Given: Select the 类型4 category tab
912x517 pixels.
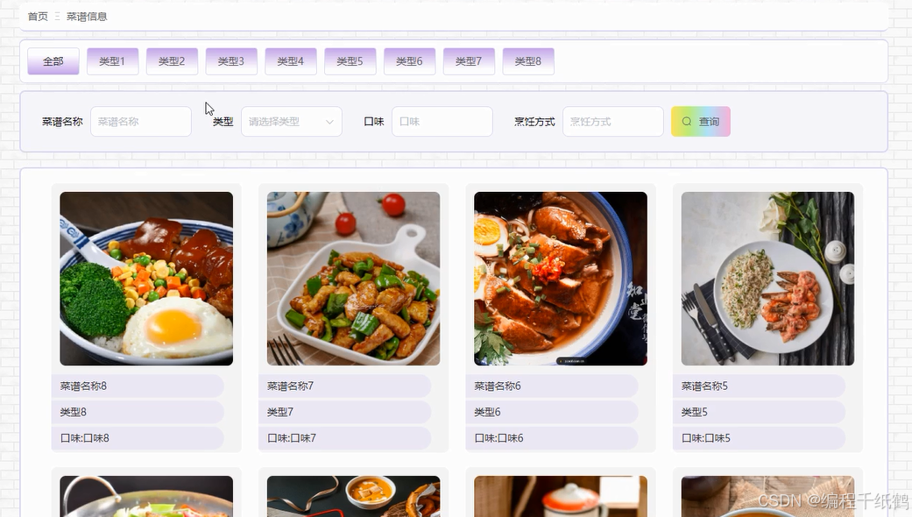Looking at the screenshot, I should pos(290,61).
